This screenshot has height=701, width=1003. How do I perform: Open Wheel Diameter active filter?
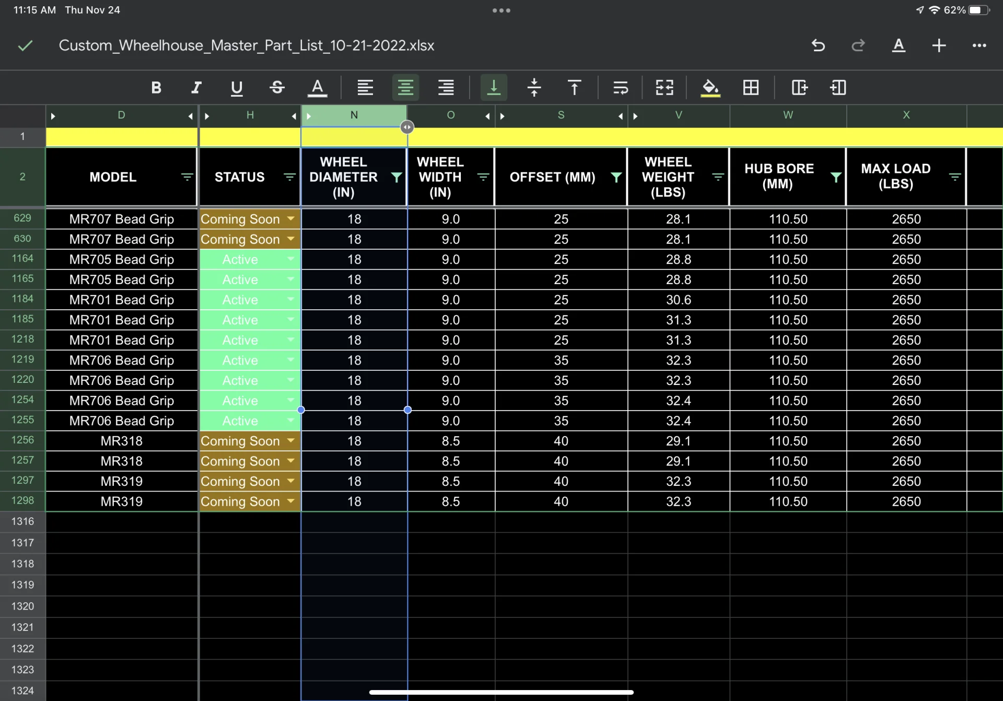(x=396, y=177)
